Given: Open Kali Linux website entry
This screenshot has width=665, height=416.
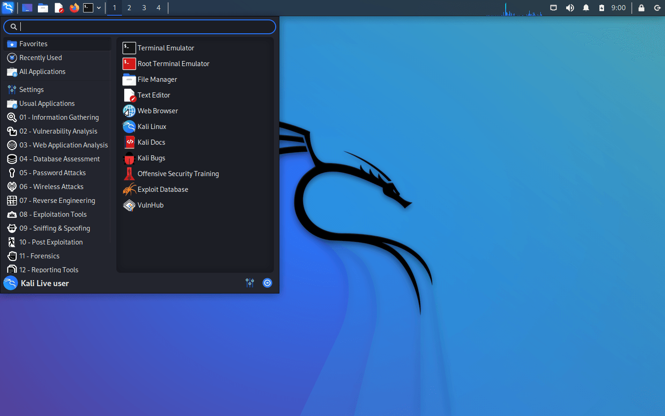Looking at the screenshot, I should [194, 127].
